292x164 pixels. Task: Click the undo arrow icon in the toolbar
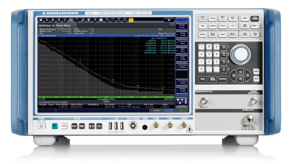[65, 20]
